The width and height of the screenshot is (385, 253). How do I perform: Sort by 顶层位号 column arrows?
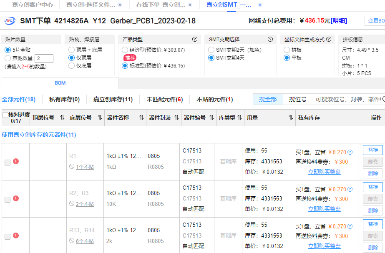(63, 118)
